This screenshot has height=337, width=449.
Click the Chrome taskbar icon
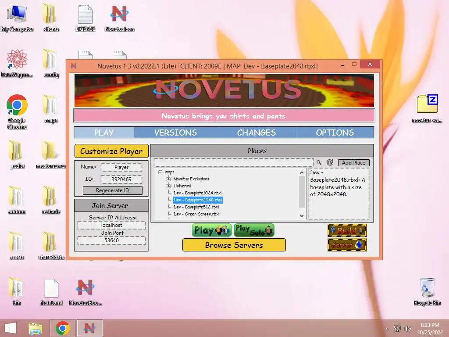tap(62, 328)
